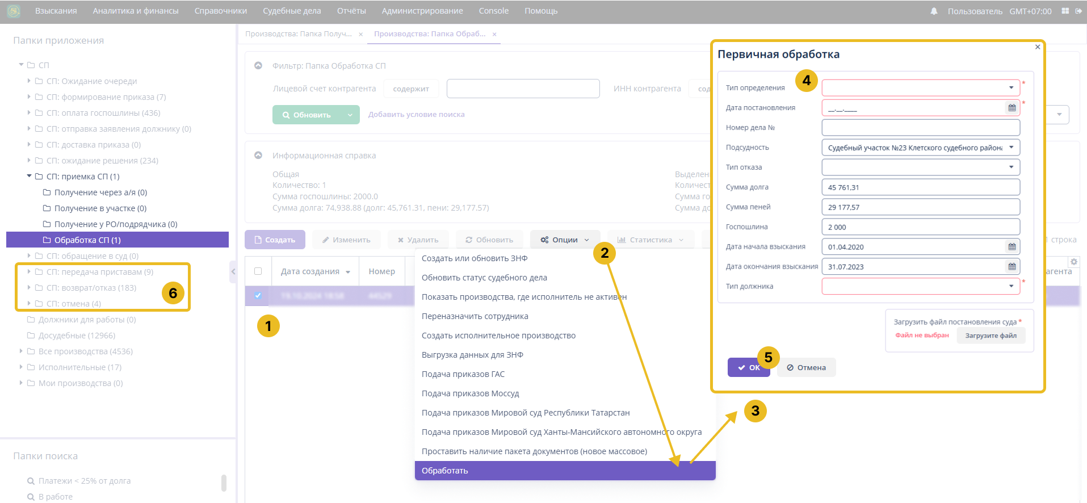Toggle the select-all checkbox in table header
This screenshot has height=503, width=1087.
258,271
